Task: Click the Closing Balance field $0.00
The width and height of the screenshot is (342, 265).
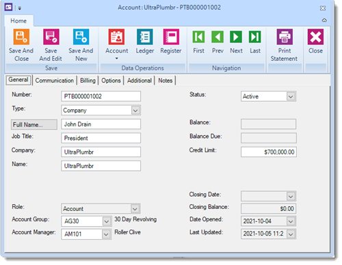Action: coord(268,208)
